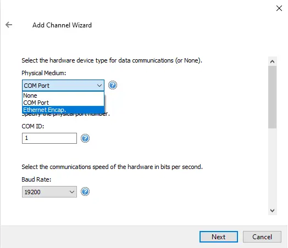Open help for the Baud Rate setting
288x248 pixels.
85,191
